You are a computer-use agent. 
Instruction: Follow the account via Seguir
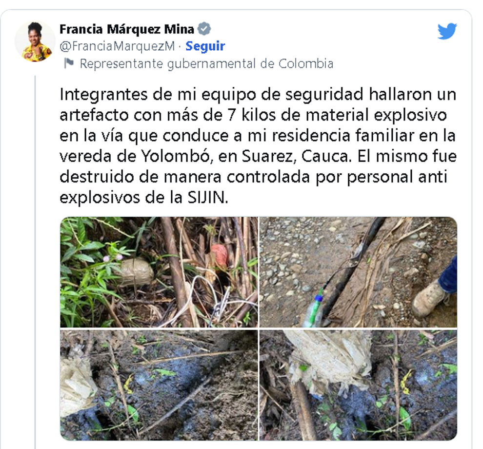click(205, 46)
